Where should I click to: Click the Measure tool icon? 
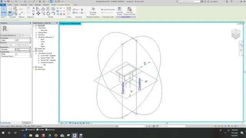pyautogui.click(x=21, y=13)
